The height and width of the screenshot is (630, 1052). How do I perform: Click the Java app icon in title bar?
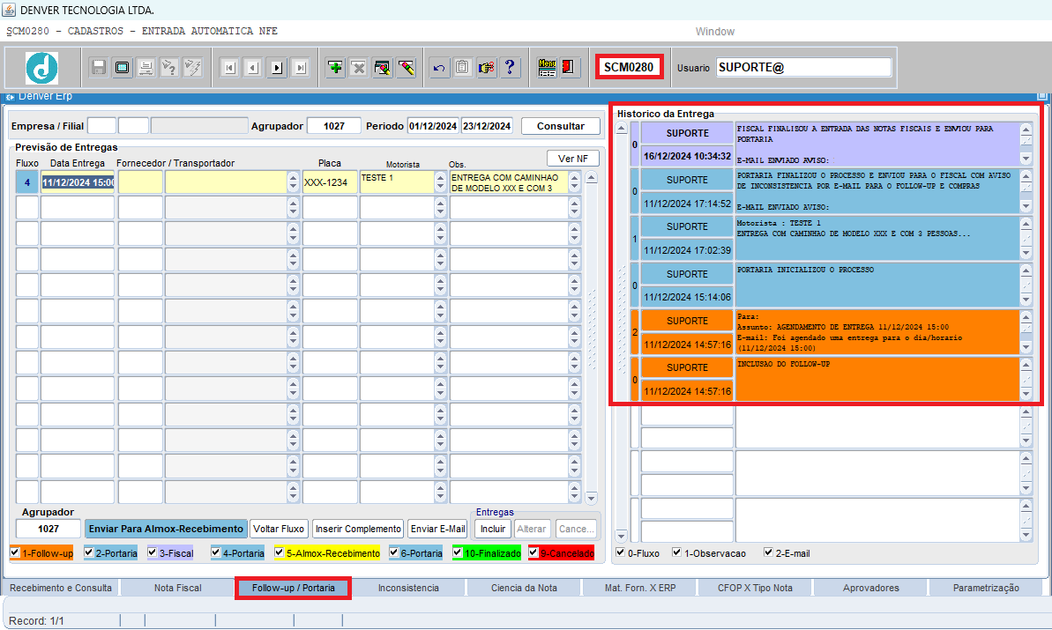9,10
